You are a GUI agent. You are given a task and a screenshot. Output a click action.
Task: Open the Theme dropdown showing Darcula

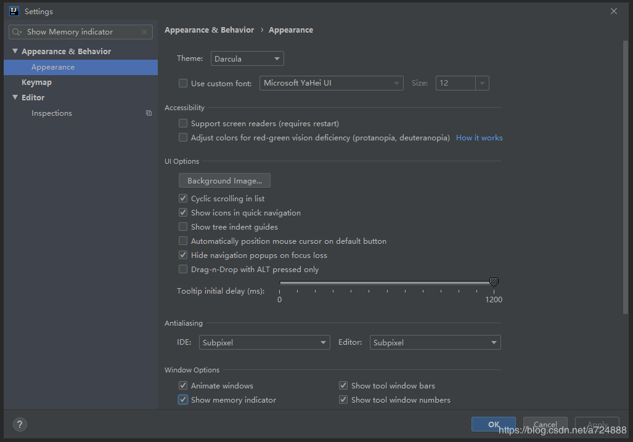pos(247,58)
